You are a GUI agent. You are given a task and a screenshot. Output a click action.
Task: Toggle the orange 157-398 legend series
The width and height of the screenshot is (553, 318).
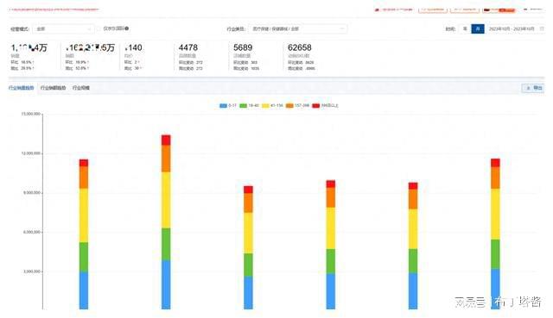pyautogui.click(x=297, y=105)
